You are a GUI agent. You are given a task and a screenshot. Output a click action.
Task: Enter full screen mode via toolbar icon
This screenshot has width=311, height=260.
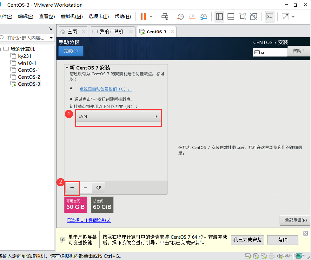(x=242, y=17)
